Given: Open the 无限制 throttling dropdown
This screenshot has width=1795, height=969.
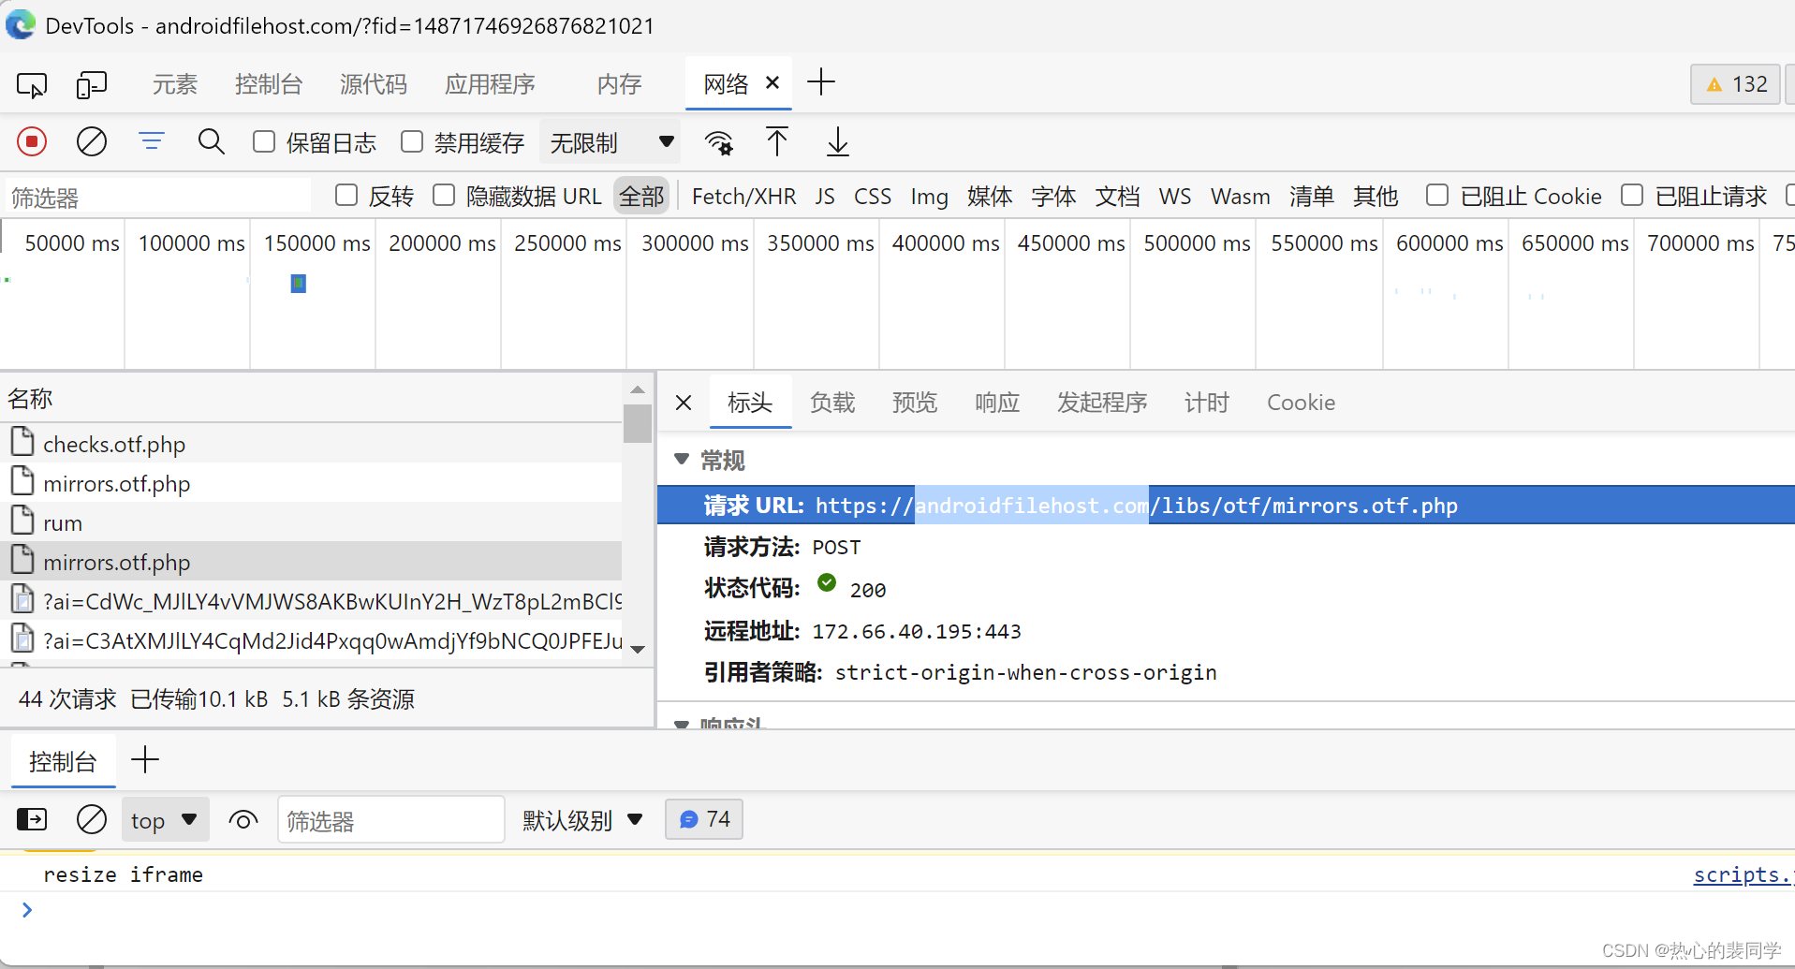Looking at the screenshot, I should point(611,142).
